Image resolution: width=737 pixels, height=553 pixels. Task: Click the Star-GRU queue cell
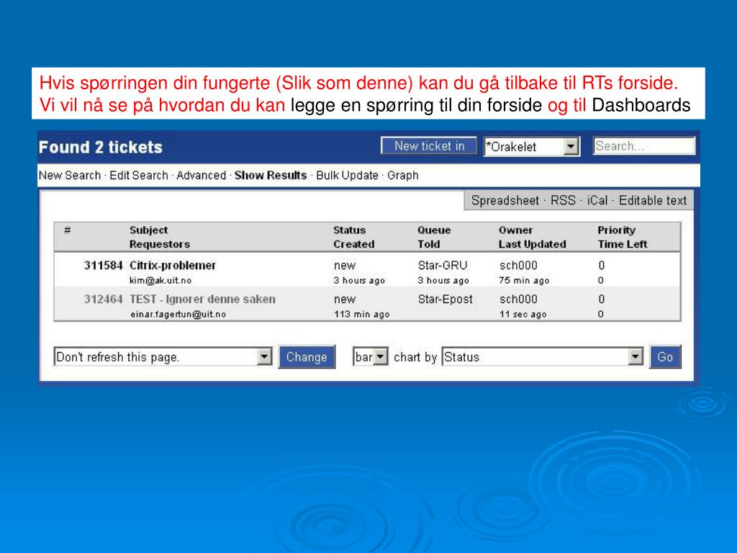tap(443, 265)
